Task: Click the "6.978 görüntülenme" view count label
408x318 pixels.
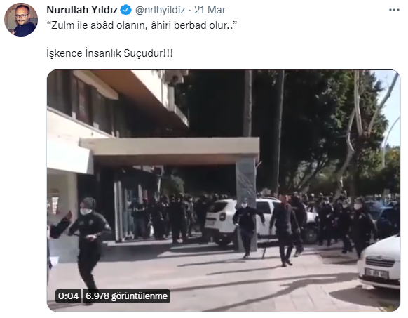Action: 126,296
